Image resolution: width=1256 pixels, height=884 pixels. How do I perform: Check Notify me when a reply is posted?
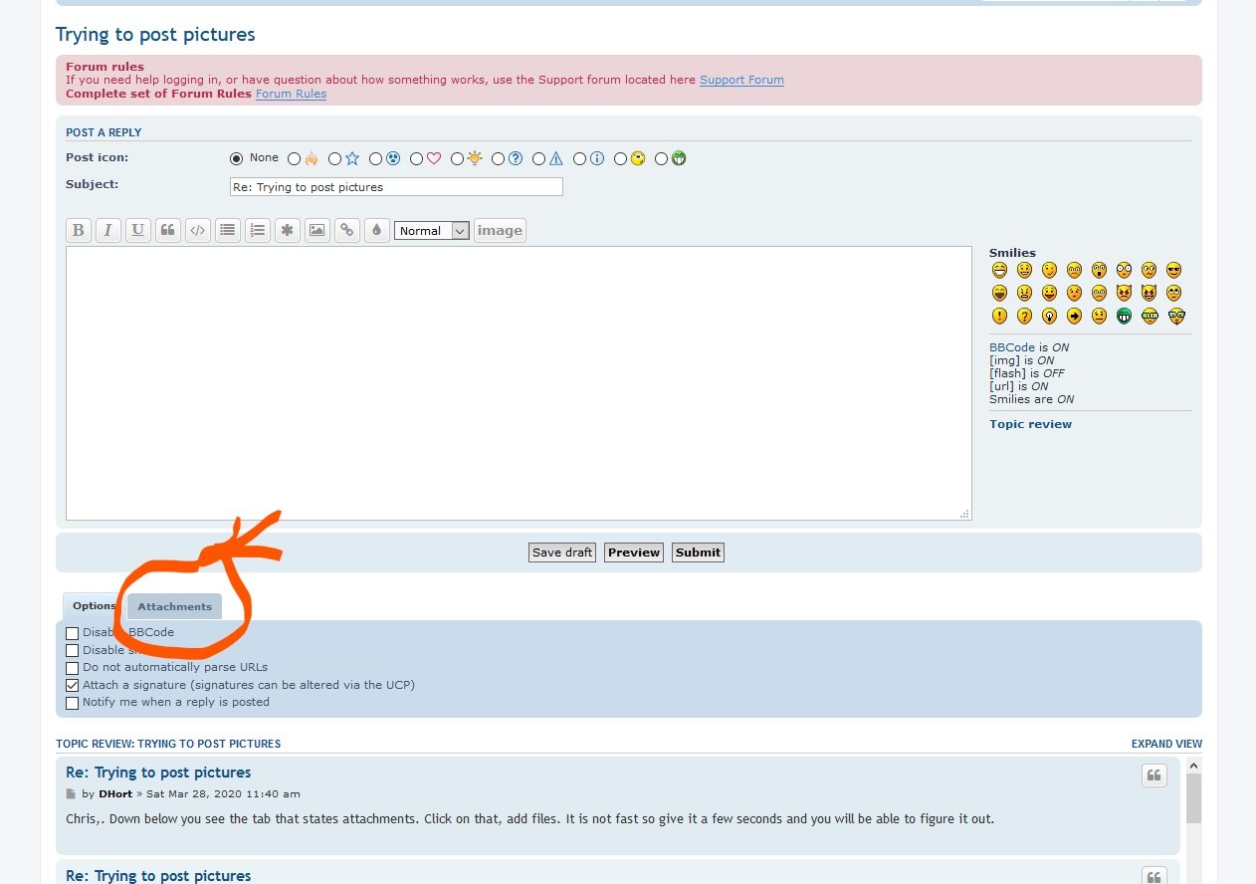tap(73, 703)
